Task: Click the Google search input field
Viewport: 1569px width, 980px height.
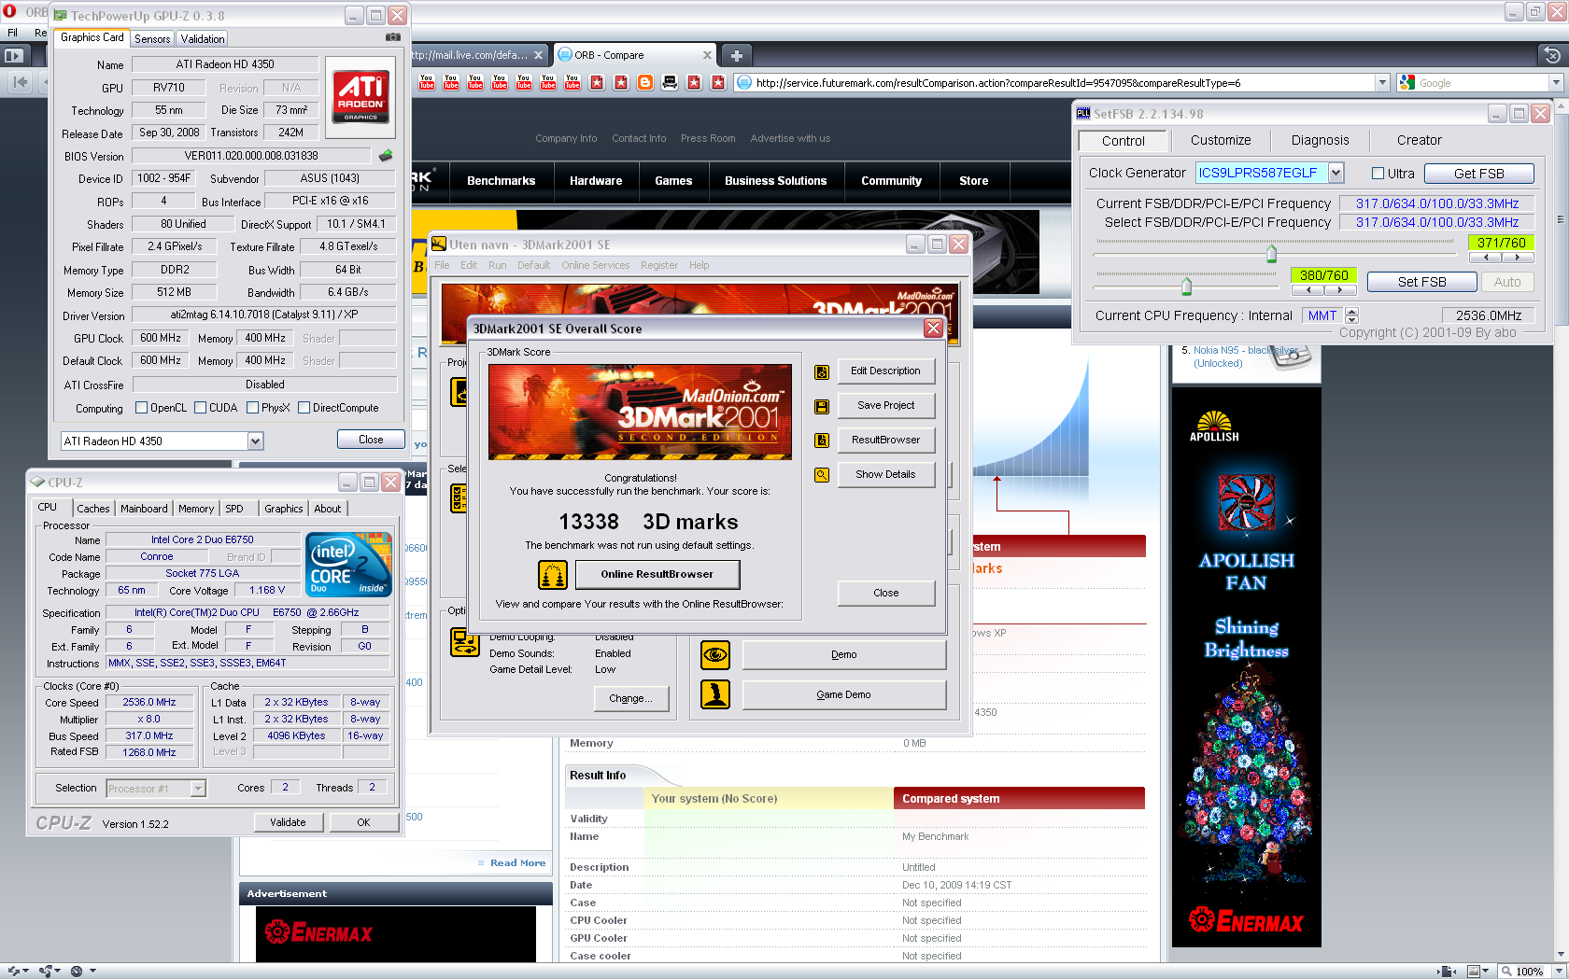Action: tap(1482, 83)
